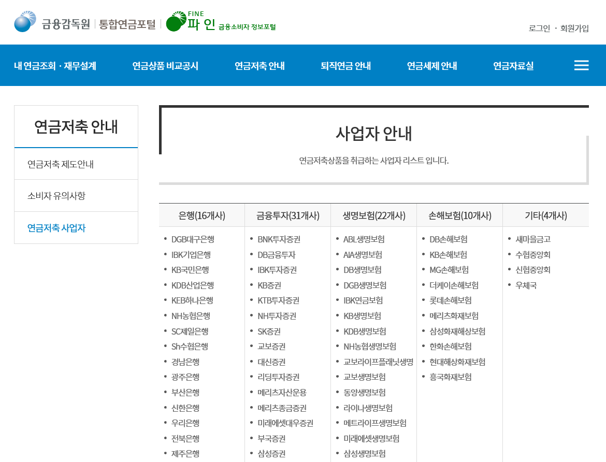This screenshot has width=606, height=462.
Task: Click 흥국화재보험 entry
Action: pyautogui.click(x=451, y=377)
